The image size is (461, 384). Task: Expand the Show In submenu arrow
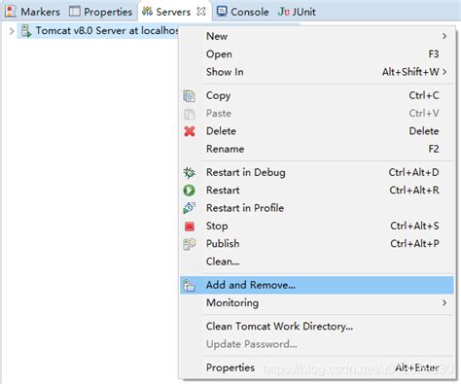pyautogui.click(x=444, y=72)
